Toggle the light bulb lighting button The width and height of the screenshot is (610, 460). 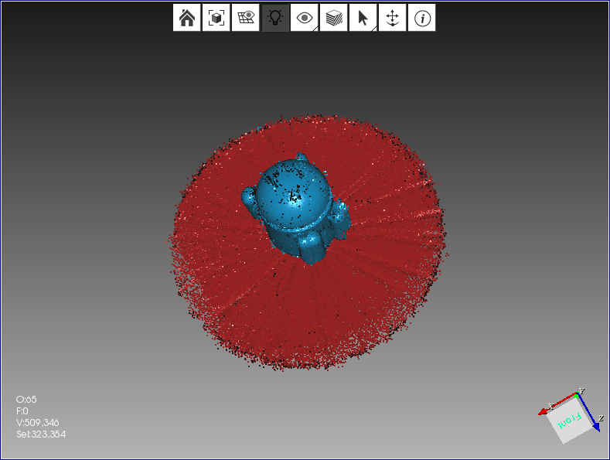pyautogui.click(x=275, y=18)
